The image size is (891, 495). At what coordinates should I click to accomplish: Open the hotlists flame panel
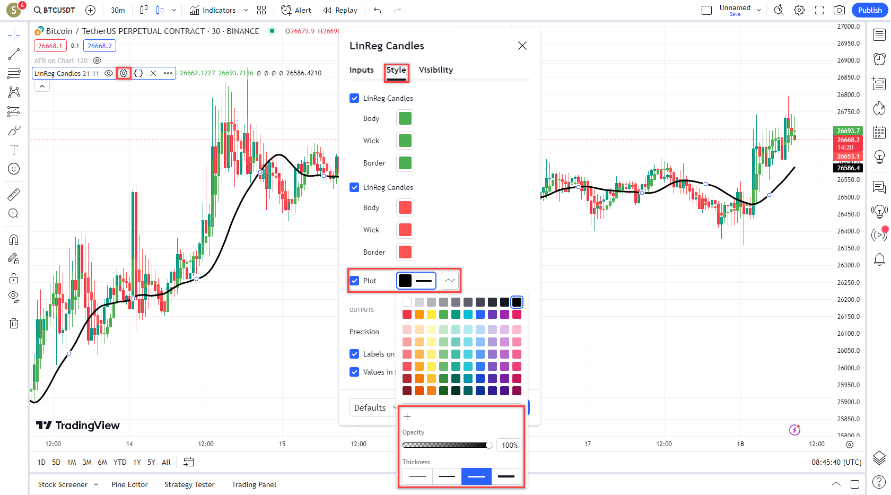879,108
